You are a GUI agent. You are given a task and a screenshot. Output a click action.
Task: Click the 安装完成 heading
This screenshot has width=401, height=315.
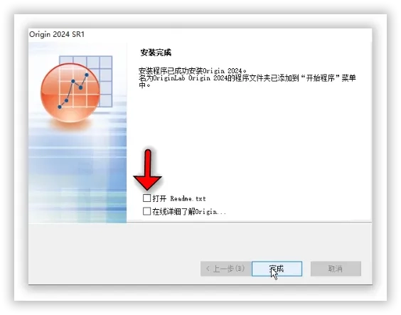[x=156, y=53]
